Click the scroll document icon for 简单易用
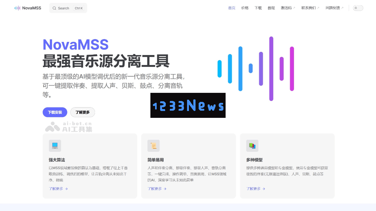Image resolution: width=376 pixels, height=211 pixels. click(154, 146)
